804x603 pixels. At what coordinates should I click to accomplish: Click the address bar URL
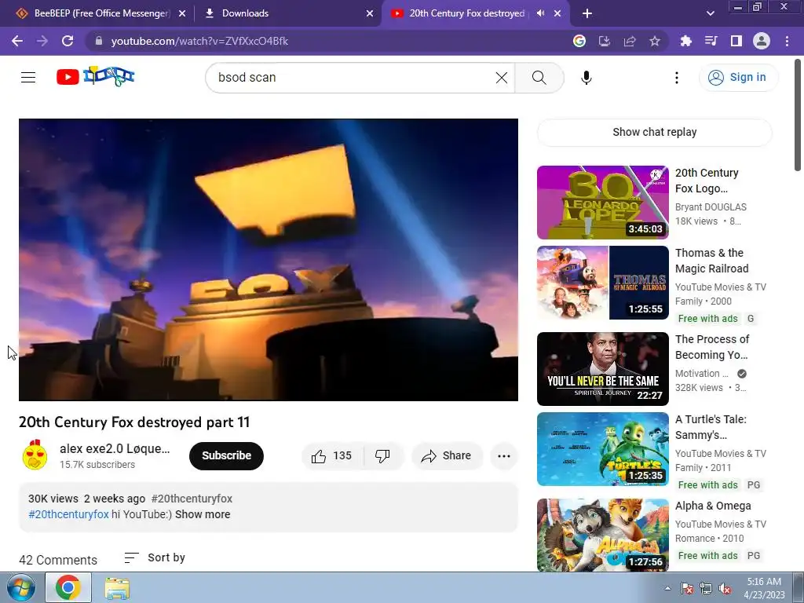click(199, 41)
